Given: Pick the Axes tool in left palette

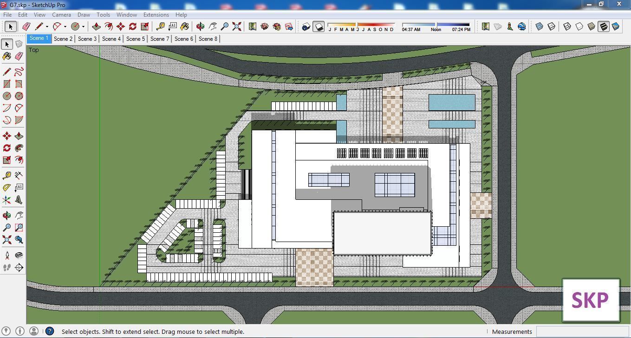Looking at the screenshot, I should pyautogui.click(x=7, y=200).
